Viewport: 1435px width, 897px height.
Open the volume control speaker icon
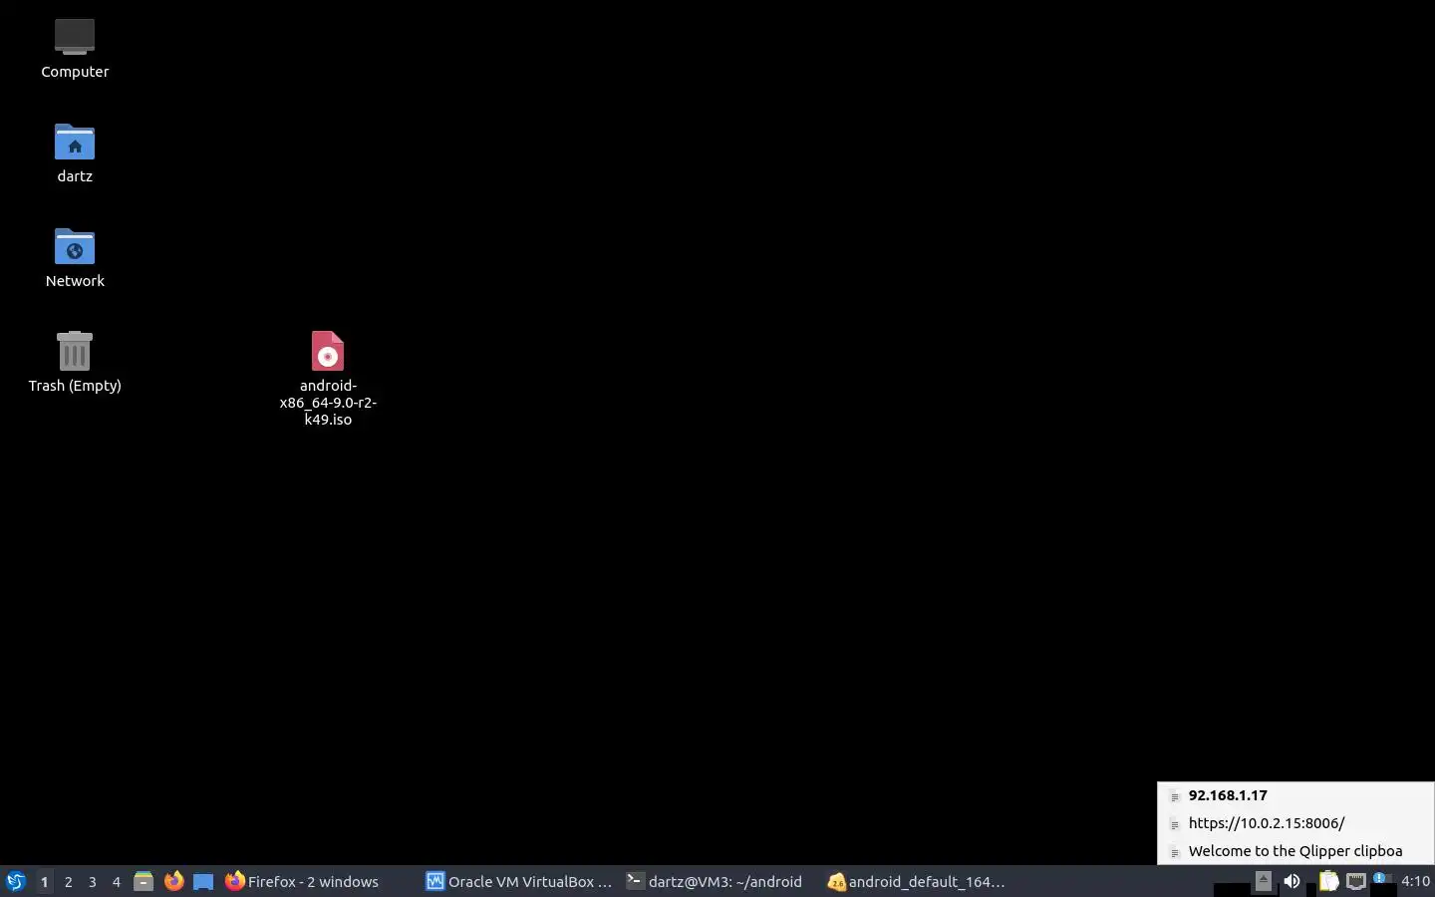click(1291, 881)
